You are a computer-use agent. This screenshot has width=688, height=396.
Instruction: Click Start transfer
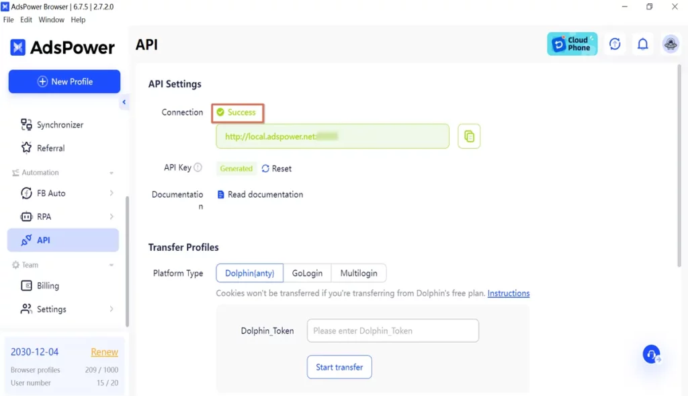(339, 367)
